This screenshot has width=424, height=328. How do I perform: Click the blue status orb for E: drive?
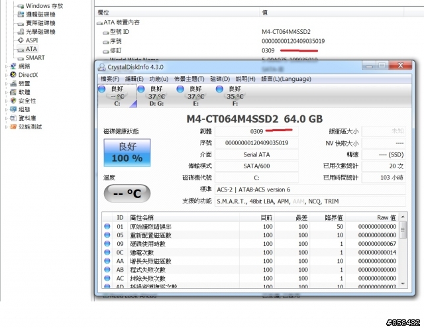pos(180,89)
